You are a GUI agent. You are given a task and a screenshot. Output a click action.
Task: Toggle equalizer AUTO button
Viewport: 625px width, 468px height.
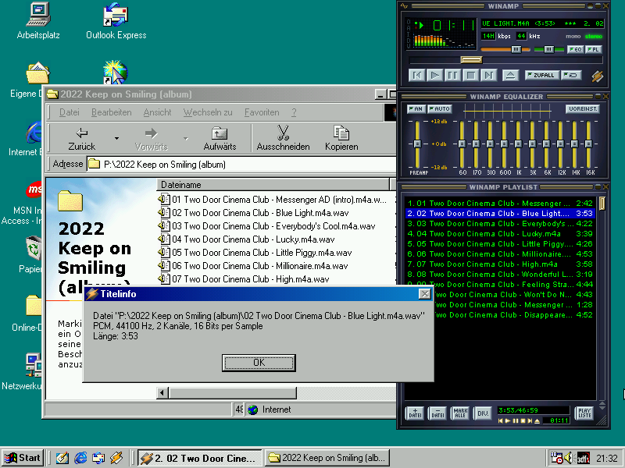click(x=440, y=108)
